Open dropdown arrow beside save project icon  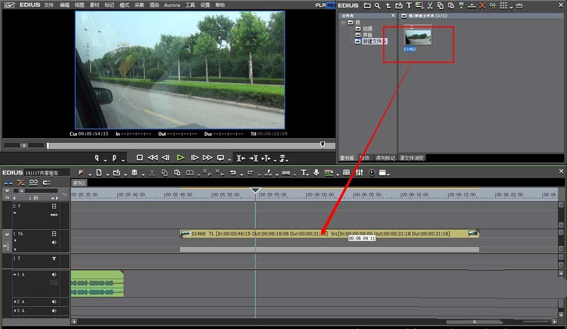point(143,175)
